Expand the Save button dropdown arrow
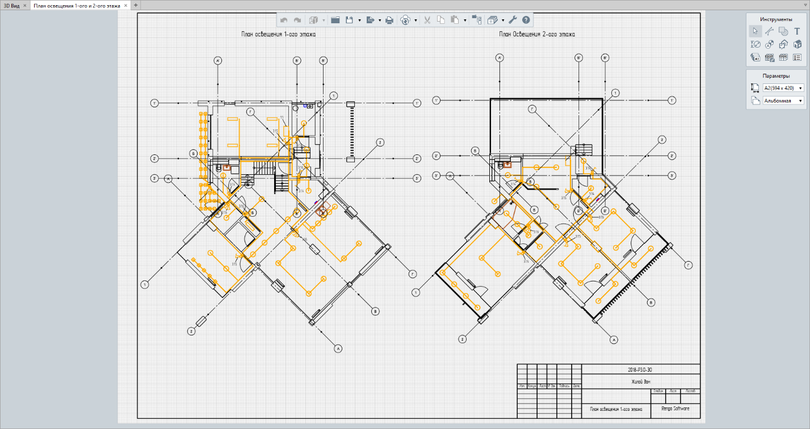Screen dimensions: 810x429 point(359,20)
